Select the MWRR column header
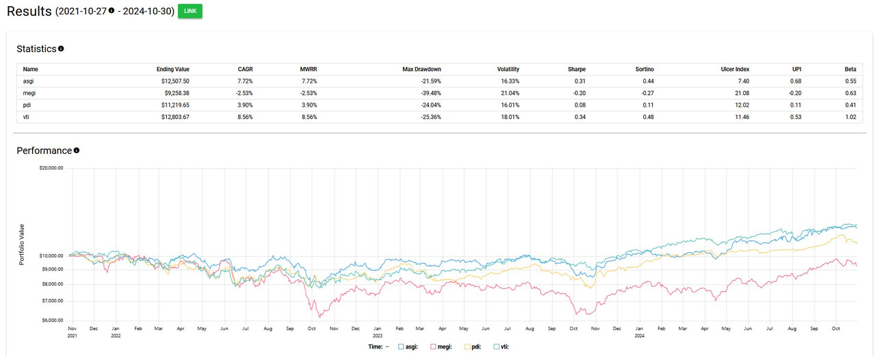 click(308, 69)
